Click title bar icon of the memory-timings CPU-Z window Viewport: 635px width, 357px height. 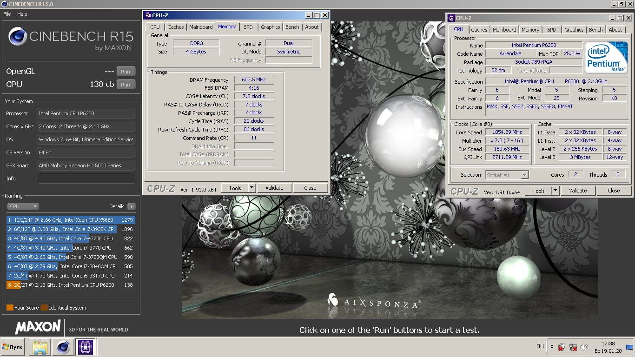[x=148, y=15]
